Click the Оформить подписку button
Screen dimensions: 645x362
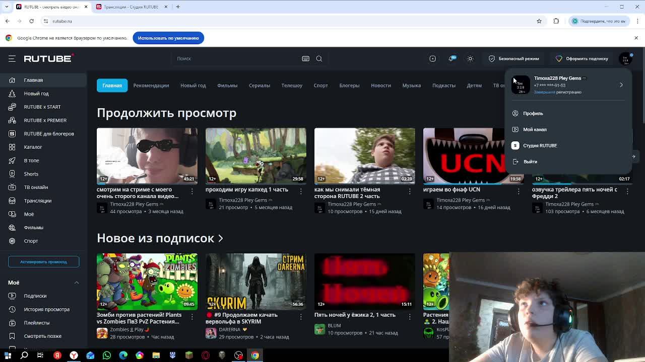(582, 59)
